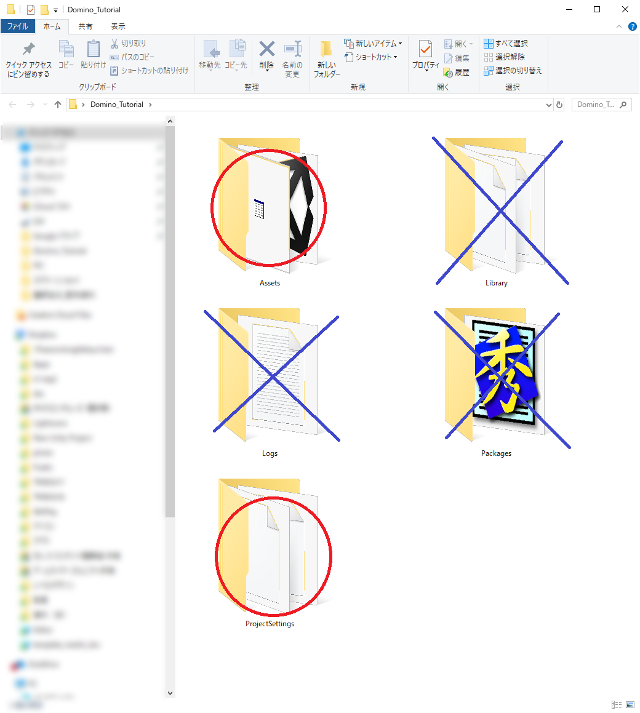Open recent locations dropdown arrow
This screenshot has height=713, width=640.
tap(45, 105)
